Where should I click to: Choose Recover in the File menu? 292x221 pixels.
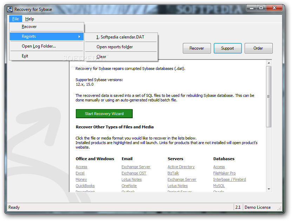[47, 27]
